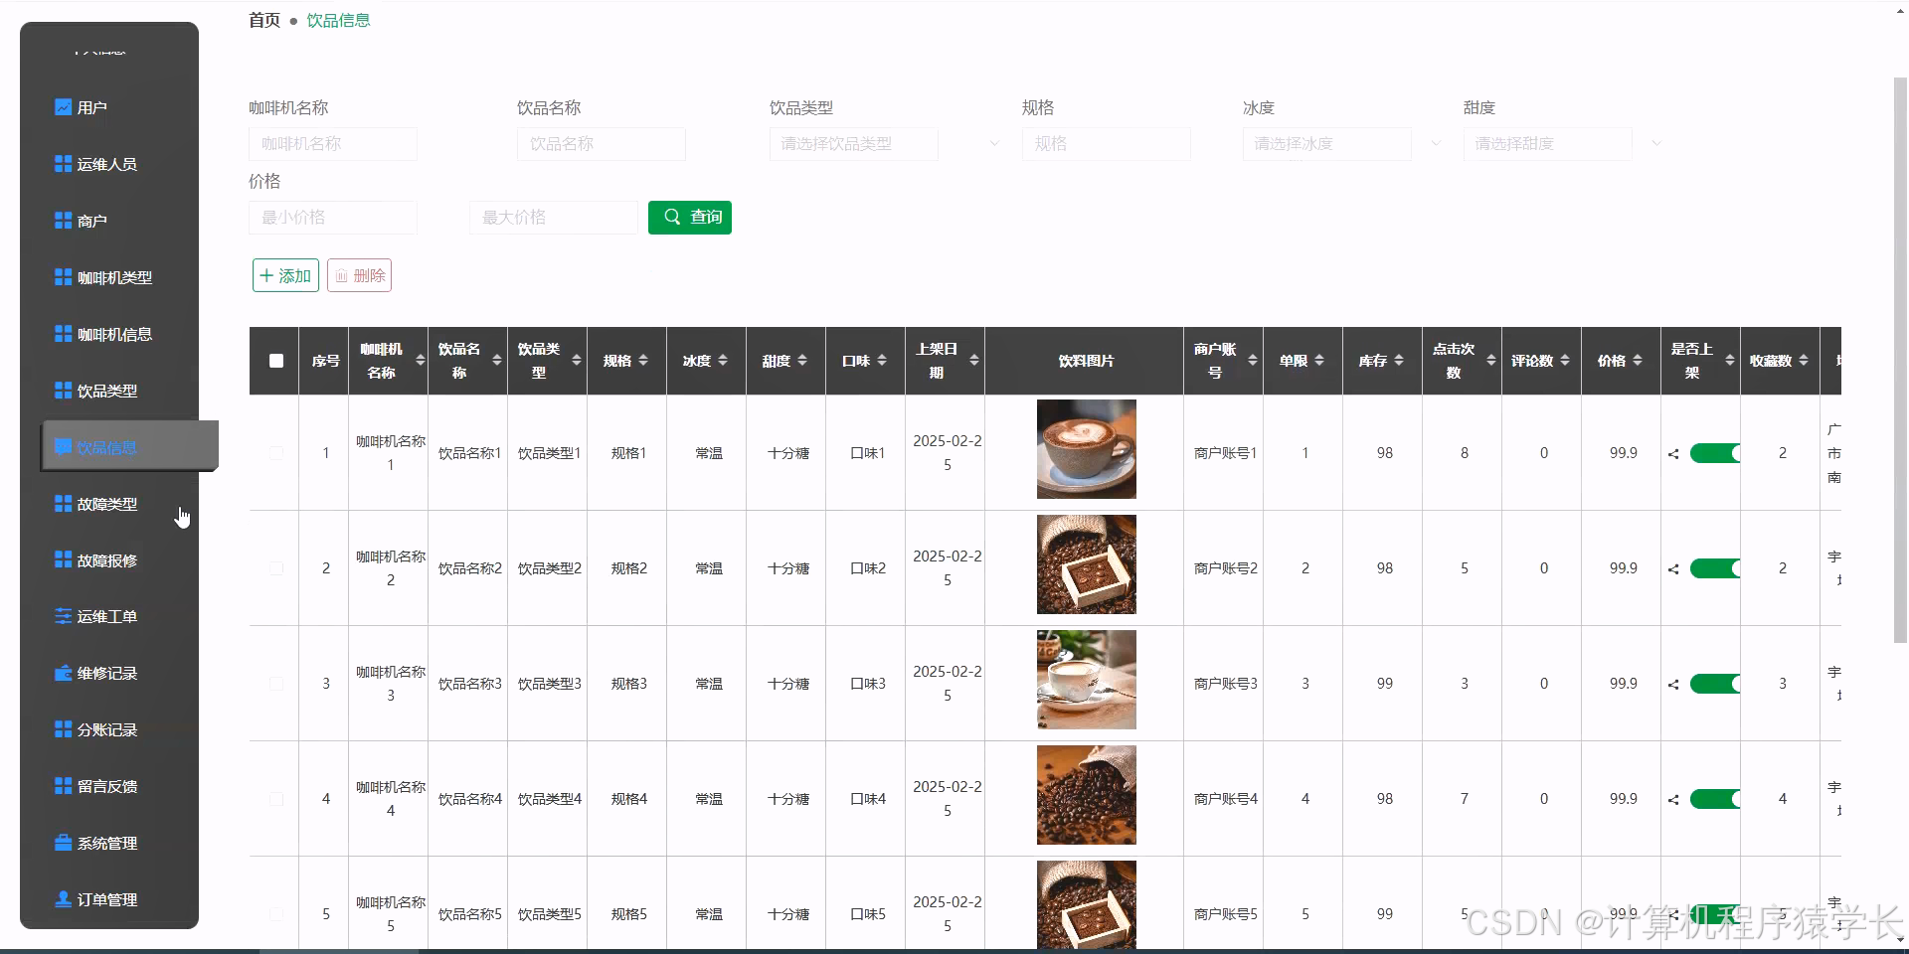Click the 删除 button
The width and height of the screenshot is (1909, 954).
[359, 275]
